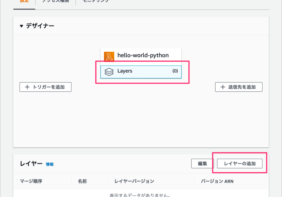Click the Lambda function icon for hello-world-python
Screen dimensions: 282x197
tap(108, 55)
